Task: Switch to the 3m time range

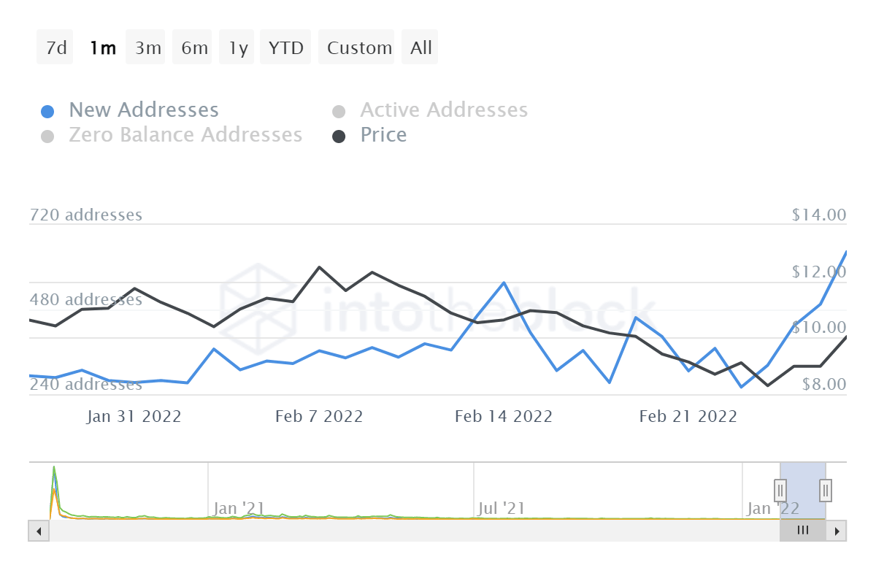Action: tap(147, 48)
